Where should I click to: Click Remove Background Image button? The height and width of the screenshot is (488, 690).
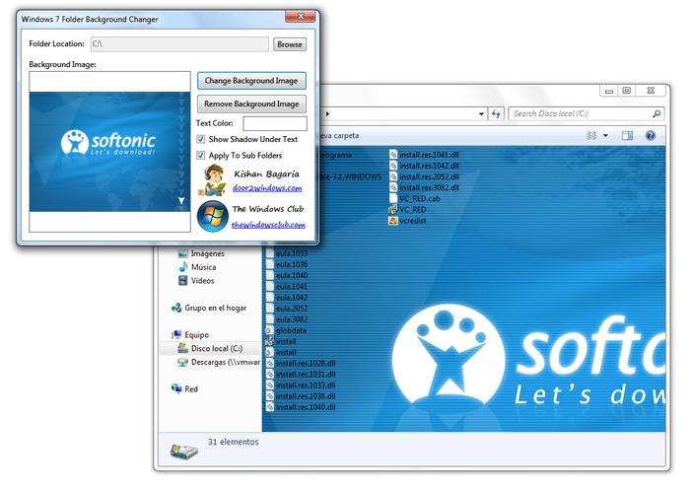[x=251, y=104]
